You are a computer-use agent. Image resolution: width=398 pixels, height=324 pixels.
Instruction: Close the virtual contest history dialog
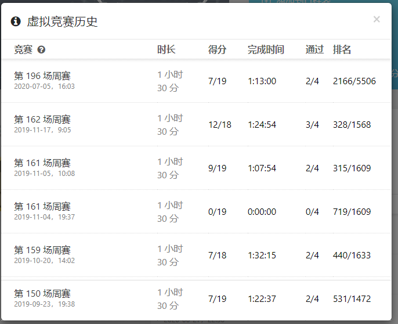pos(377,19)
